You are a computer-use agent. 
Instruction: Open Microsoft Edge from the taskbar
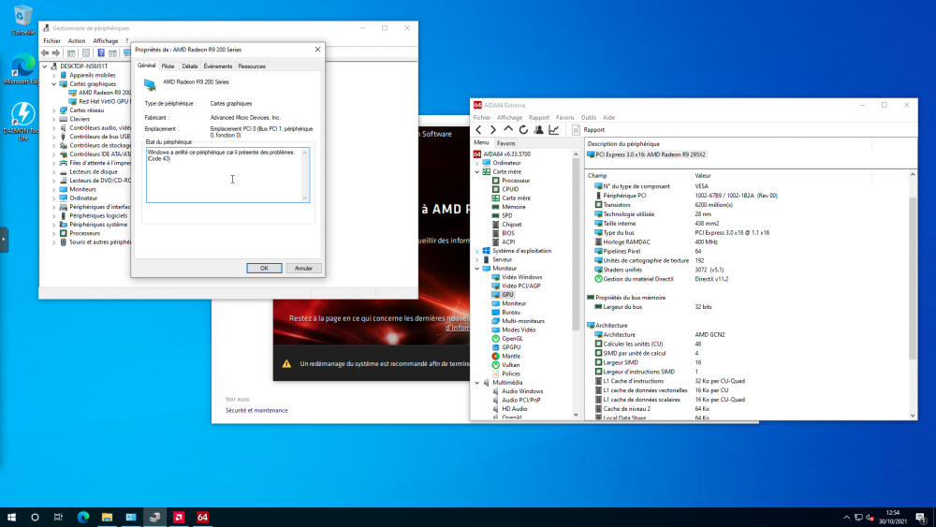[x=83, y=518]
